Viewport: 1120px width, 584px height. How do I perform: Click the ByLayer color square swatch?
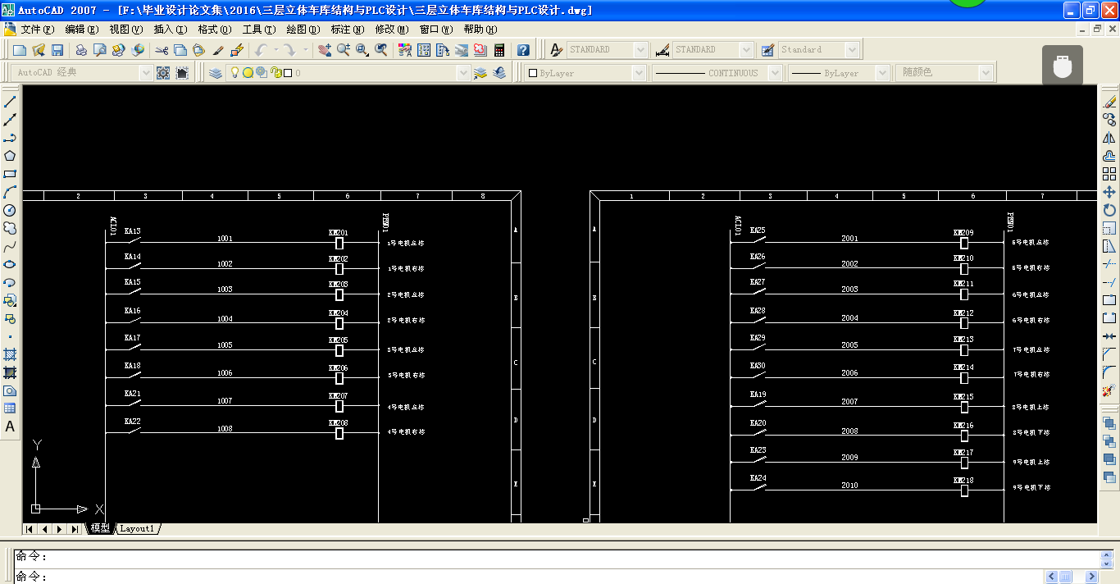click(x=532, y=73)
